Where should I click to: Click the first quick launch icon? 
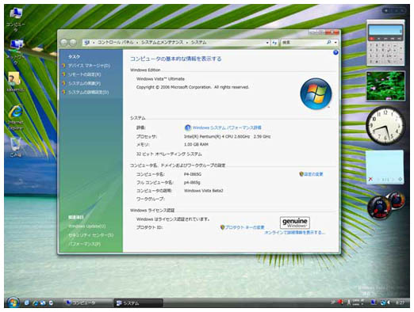[x=26, y=302]
